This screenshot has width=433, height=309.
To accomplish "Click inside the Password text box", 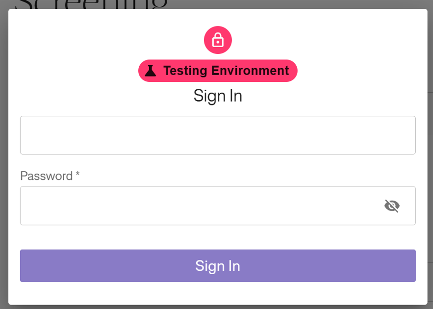I will (x=196, y=206).
